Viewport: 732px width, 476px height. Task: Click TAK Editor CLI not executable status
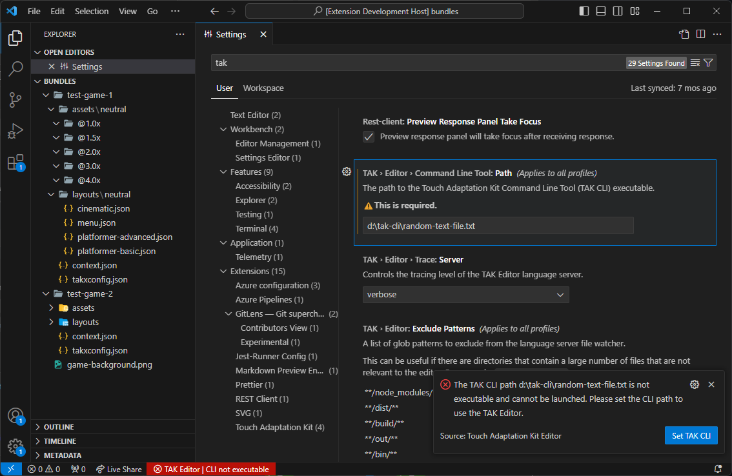point(212,469)
